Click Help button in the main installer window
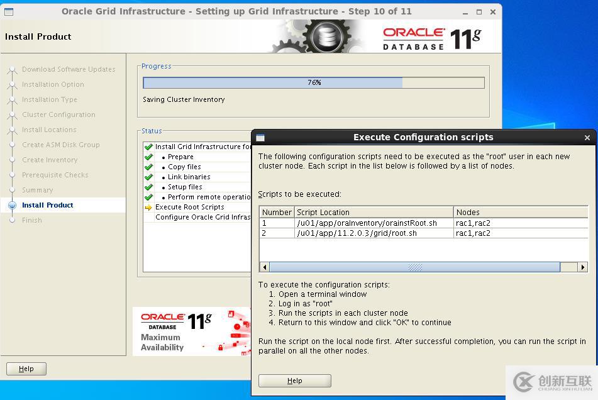Viewport: 598px width, 400px height. [26, 369]
